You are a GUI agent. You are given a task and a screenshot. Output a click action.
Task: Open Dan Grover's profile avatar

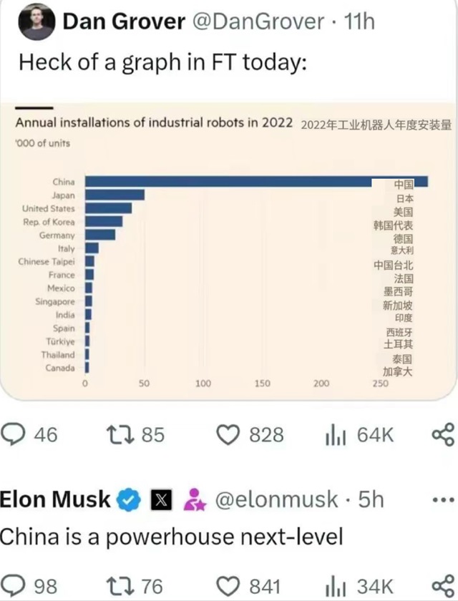click(x=36, y=22)
